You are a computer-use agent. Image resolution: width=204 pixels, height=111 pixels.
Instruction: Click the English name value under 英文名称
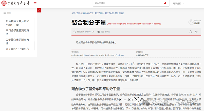pyautogui.click(x=98, y=55)
